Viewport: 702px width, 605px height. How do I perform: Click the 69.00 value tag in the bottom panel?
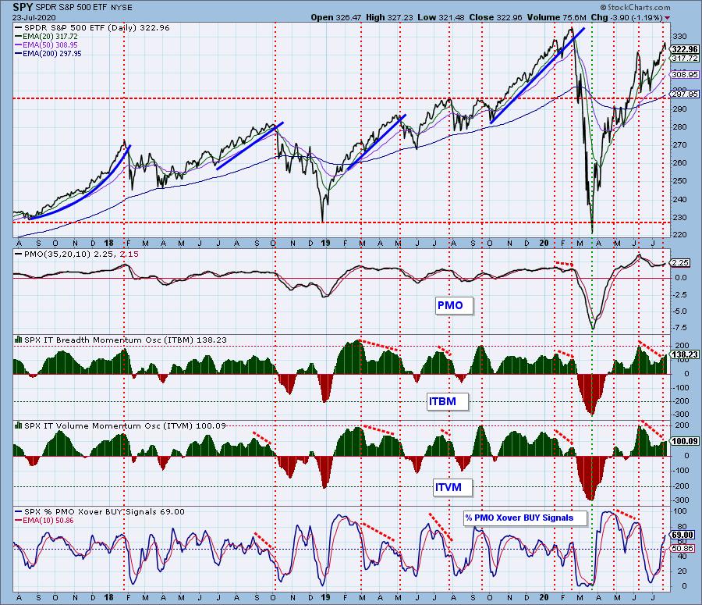point(682,535)
